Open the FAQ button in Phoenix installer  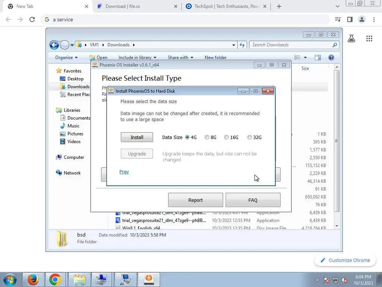pyautogui.click(x=253, y=200)
